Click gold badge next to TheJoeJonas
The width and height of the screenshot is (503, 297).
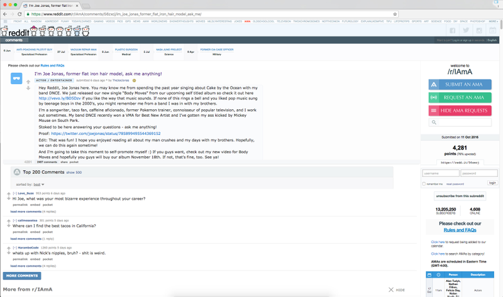tap(134, 80)
